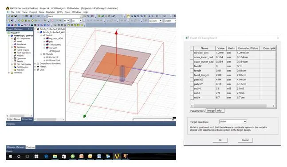Click the green Validate checkmark icon
287x167 pixels.
102,16
